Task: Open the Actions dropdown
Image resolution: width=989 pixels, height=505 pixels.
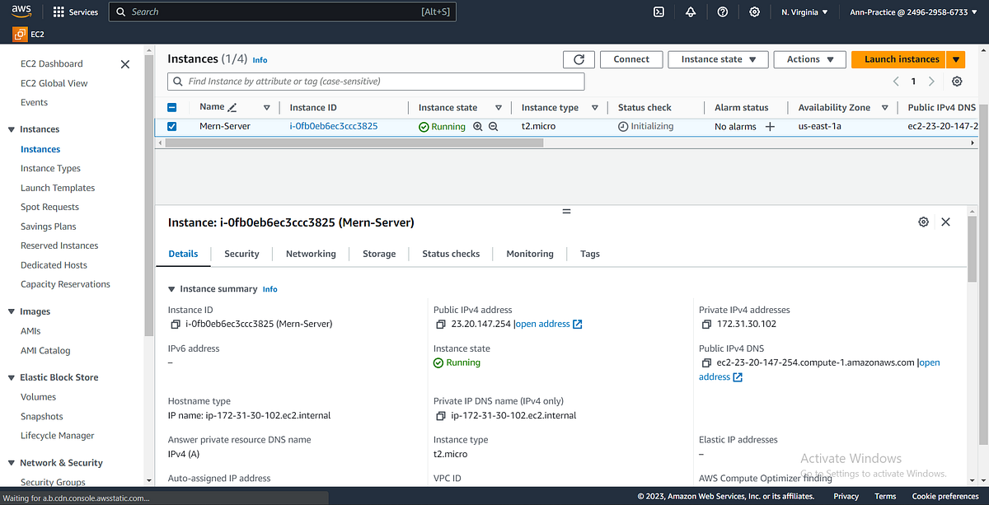Action: tap(809, 59)
